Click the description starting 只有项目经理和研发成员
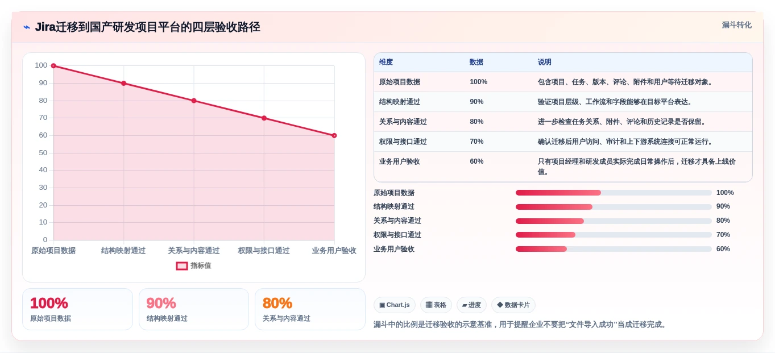The width and height of the screenshot is (775, 353). (x=637, y=167)
